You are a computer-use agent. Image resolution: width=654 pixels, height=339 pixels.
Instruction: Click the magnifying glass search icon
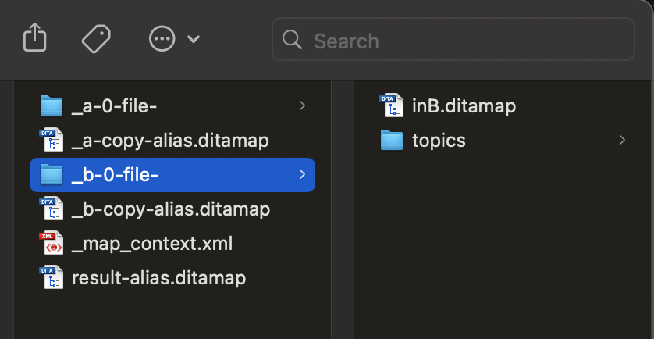pos(293,40)
